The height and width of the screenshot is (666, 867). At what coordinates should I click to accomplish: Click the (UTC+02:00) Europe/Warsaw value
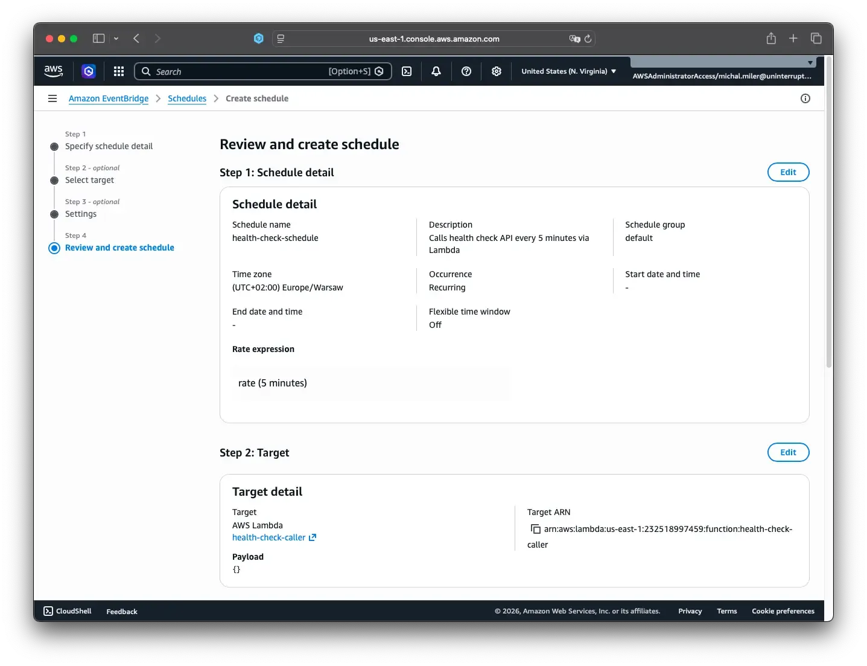(287, 287)
